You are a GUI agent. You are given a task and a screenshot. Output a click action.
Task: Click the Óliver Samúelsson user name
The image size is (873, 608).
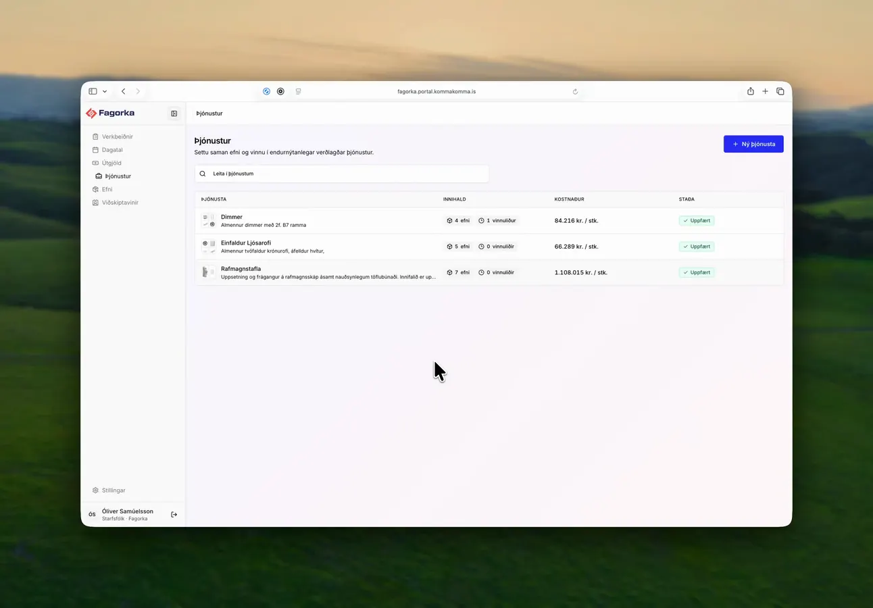128,511
